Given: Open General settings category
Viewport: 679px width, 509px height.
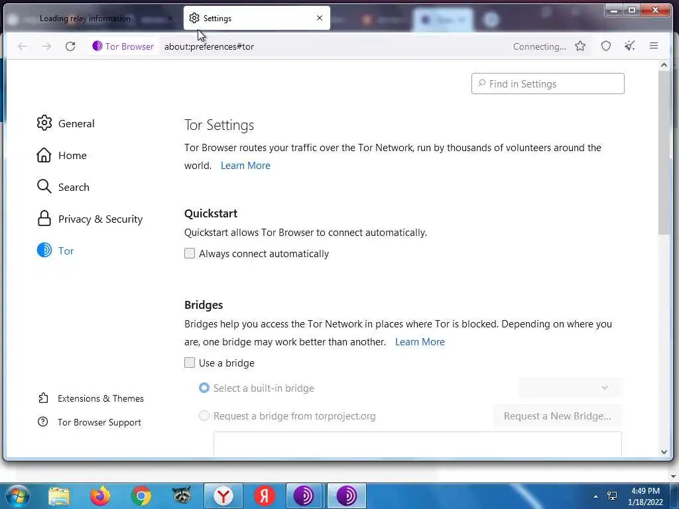Looking at the screenshot, I should click(66, 123).
